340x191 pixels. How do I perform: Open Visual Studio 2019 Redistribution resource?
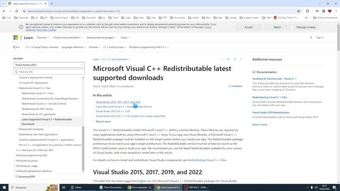(x=271, y=112)
